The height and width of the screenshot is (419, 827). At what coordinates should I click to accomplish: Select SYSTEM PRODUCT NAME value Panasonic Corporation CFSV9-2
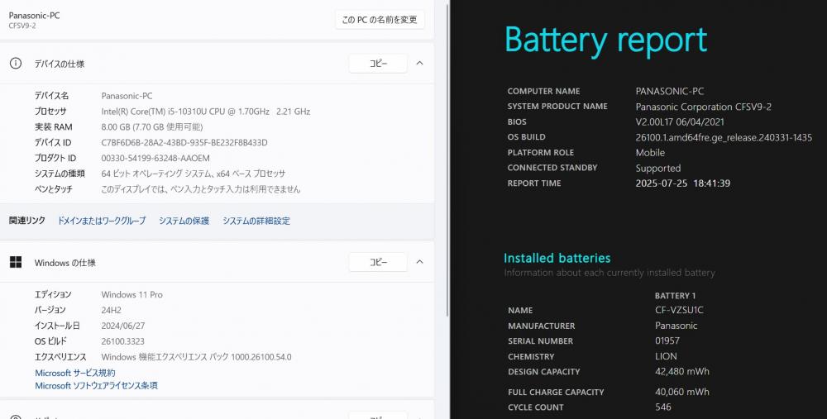click(704, 107)
